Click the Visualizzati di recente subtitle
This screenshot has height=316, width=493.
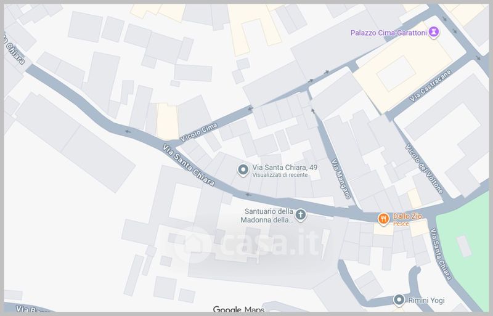click(x=280, y=175)
